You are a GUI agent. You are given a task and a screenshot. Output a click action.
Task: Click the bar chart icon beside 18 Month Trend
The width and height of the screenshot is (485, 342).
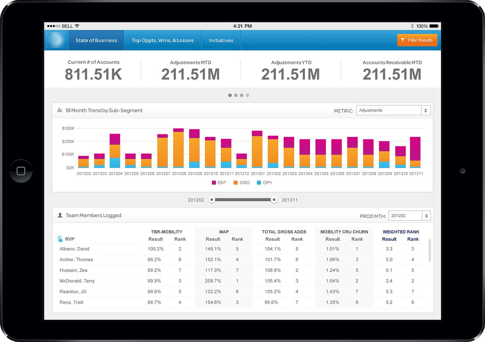pyautogui.click(x=60, y=110)
